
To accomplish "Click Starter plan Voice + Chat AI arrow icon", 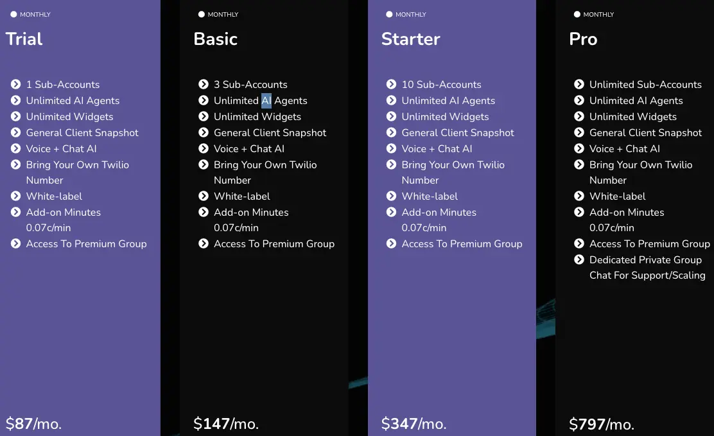I will pos(391,148).
